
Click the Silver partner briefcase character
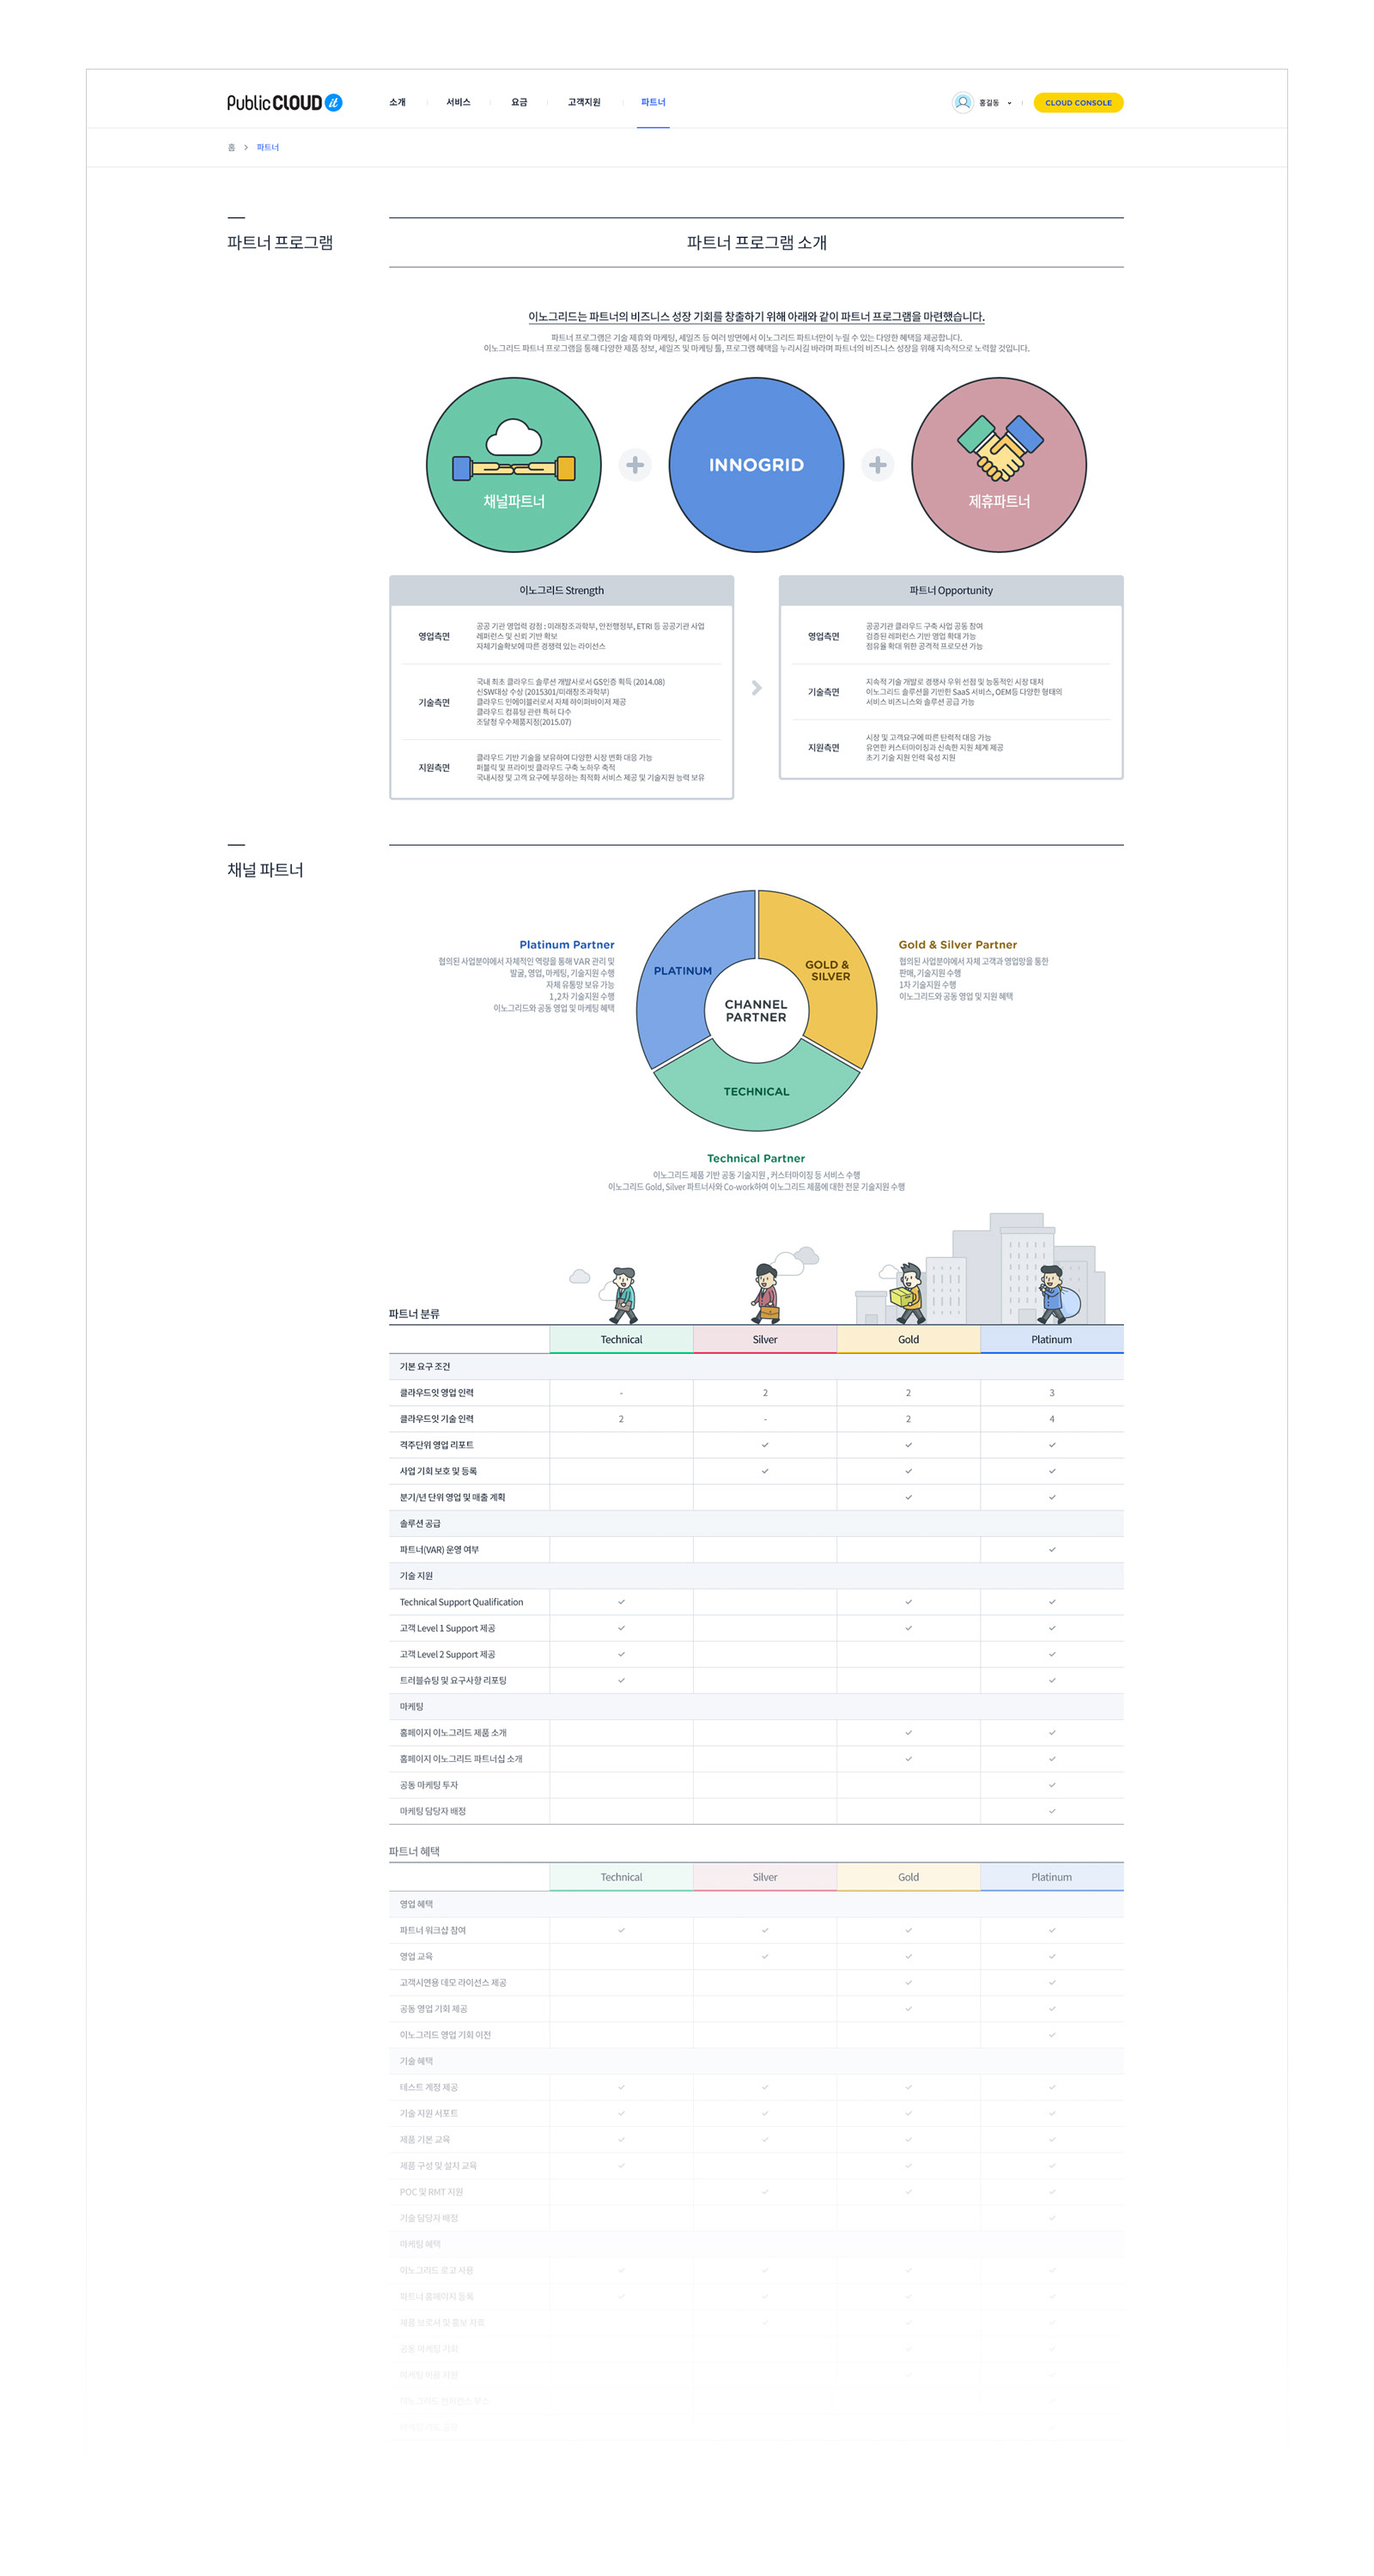point(766,1294)
